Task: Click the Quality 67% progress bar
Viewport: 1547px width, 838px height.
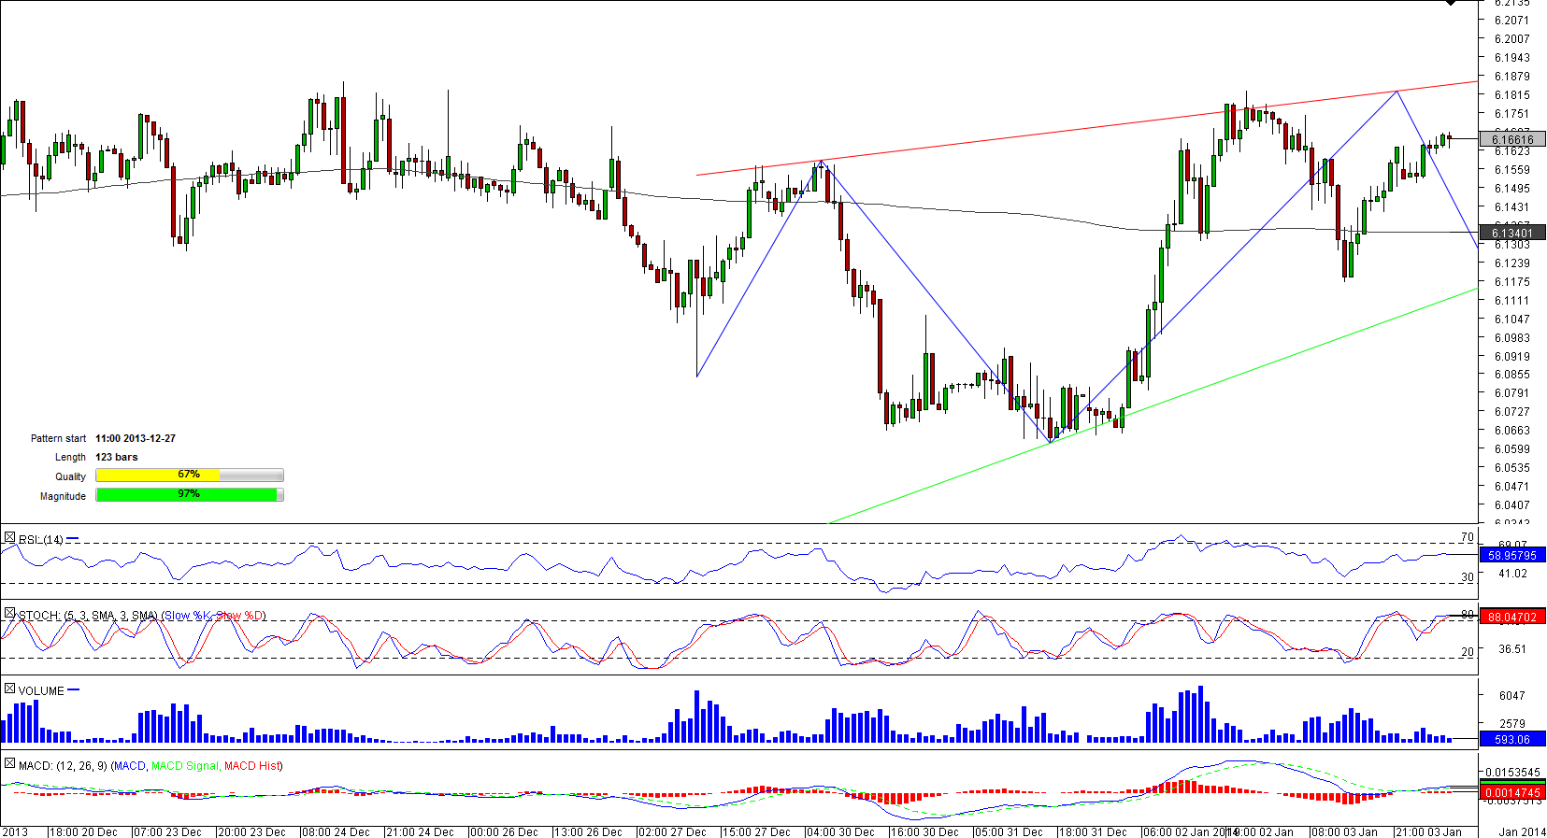Action: [189, 476]
